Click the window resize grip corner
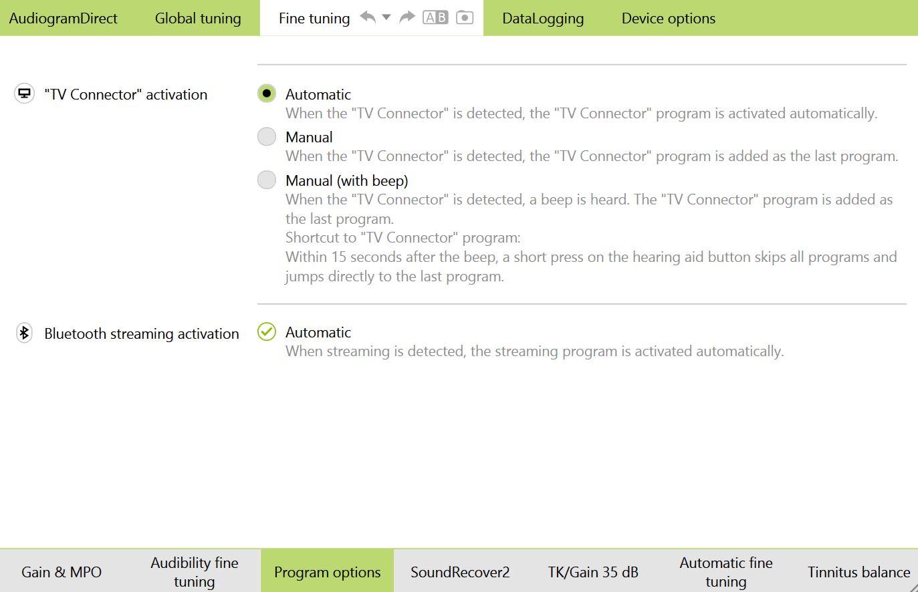 point(913,587)
